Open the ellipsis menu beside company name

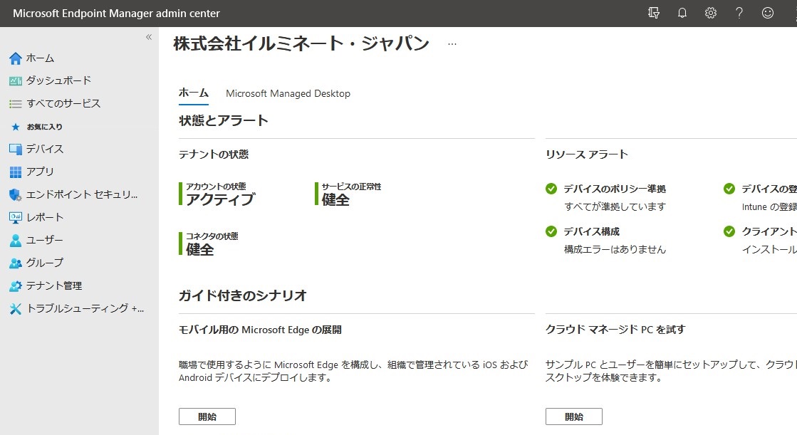452,44
